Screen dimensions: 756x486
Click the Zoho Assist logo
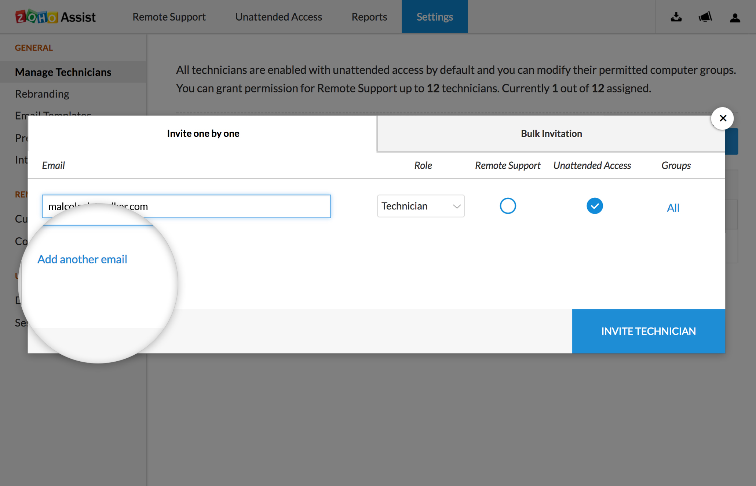pos(55,17)
